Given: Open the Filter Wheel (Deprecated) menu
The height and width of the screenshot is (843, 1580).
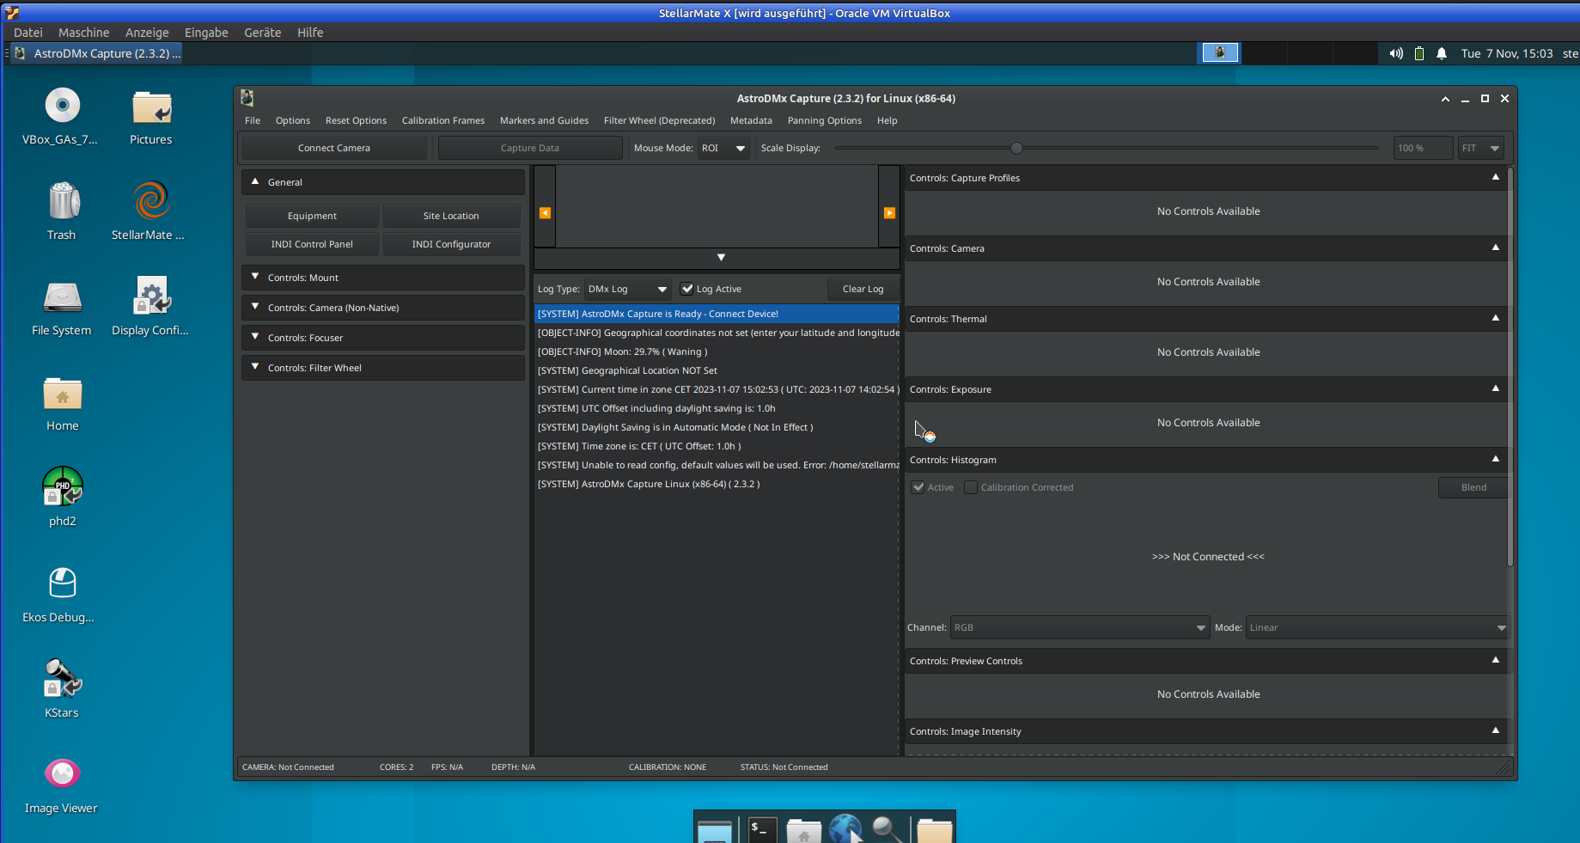Looking at the screenshot, I should coord(659,120).
